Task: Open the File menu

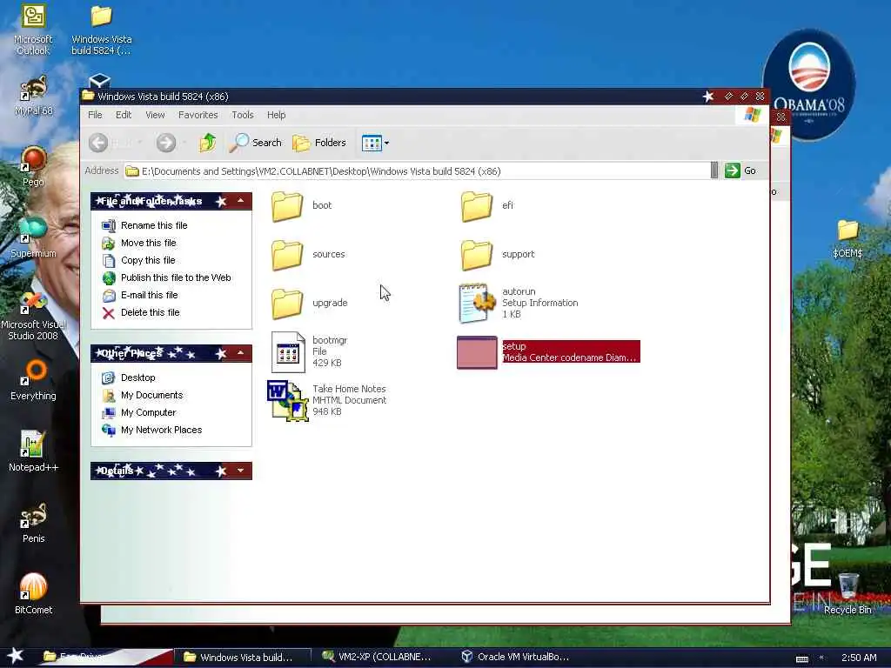Action: tap(95, 115)
